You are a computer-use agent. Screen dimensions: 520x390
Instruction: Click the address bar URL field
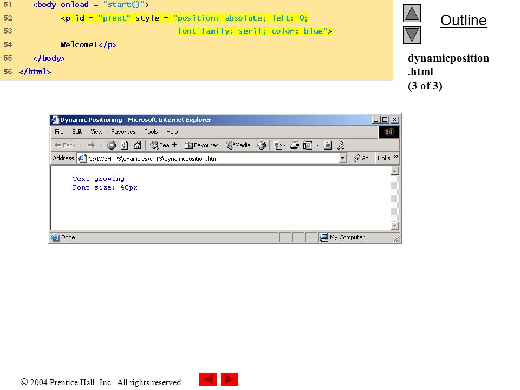click(x=212, y=159)
